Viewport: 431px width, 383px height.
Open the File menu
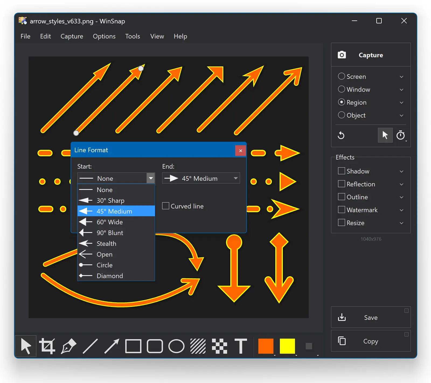[25, 36]
